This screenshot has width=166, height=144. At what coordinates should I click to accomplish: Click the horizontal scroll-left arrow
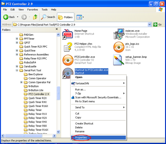[x=3, y=136]
